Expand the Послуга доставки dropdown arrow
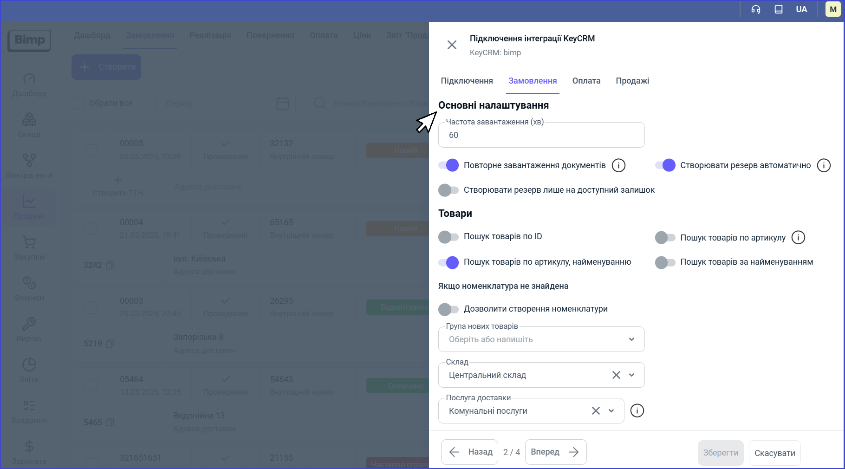 pyautogui.click(x=611, y=410)
